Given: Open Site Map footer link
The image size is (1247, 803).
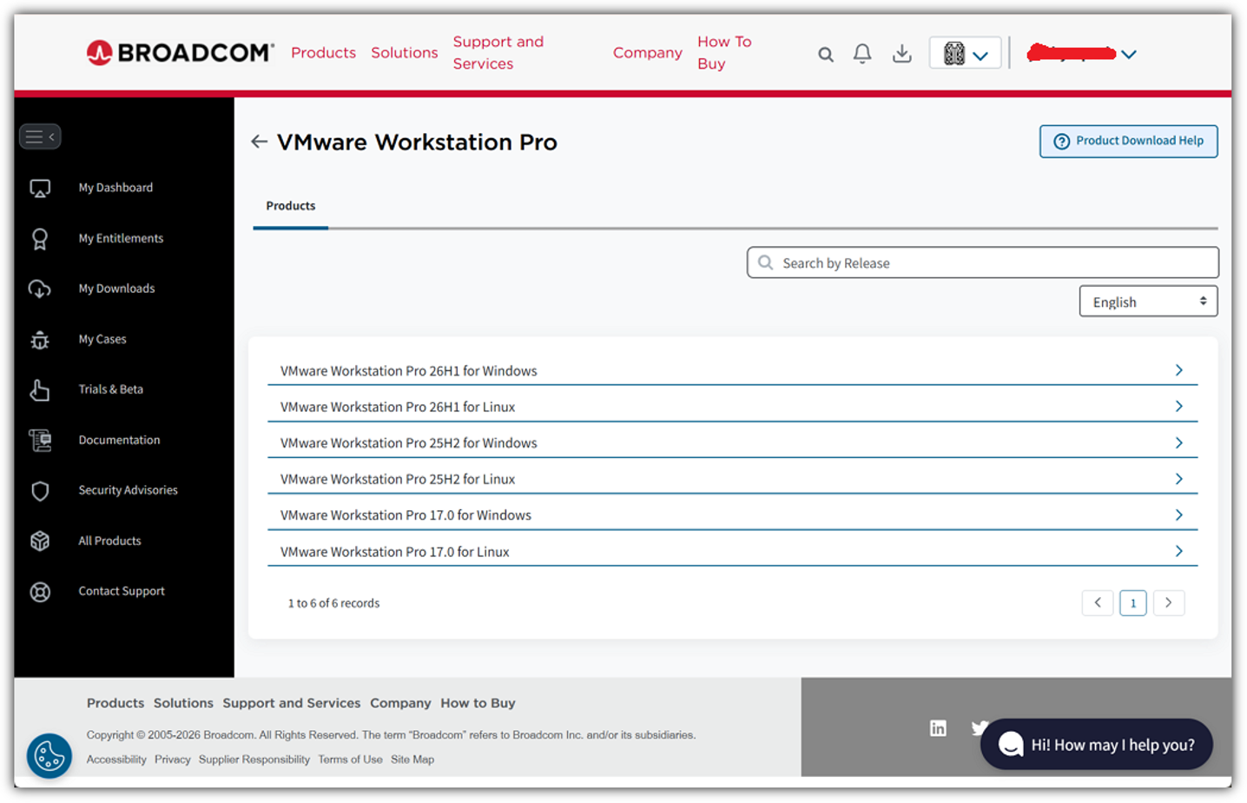Looking at the screenshot, I should 412,760.
